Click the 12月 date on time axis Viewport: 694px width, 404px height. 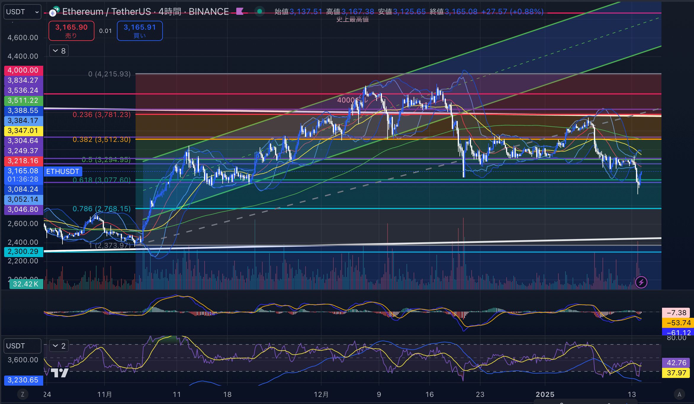pos(321,395)
